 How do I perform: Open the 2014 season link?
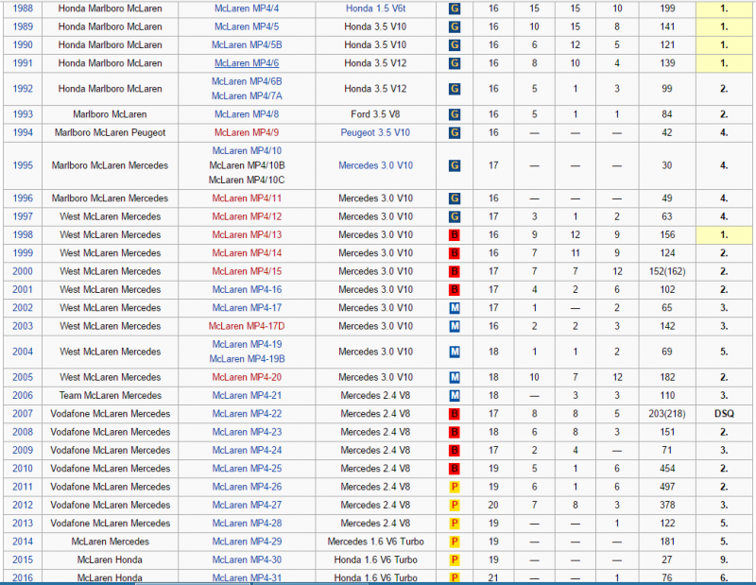(23, 542)
